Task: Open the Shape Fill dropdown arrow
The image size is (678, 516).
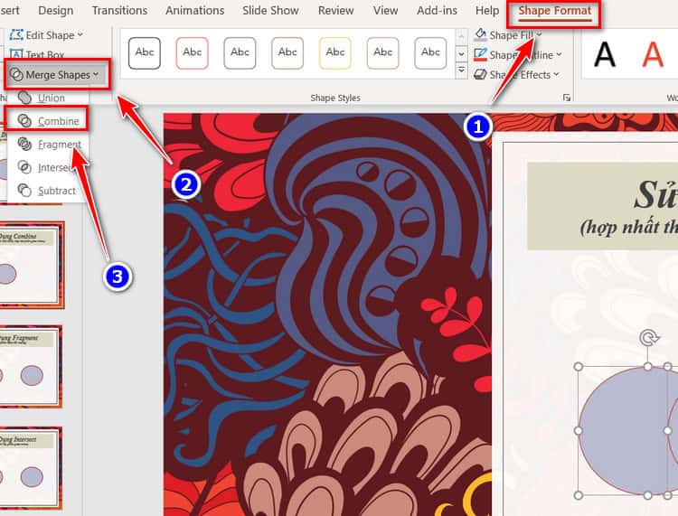Action: pos(539,34)
